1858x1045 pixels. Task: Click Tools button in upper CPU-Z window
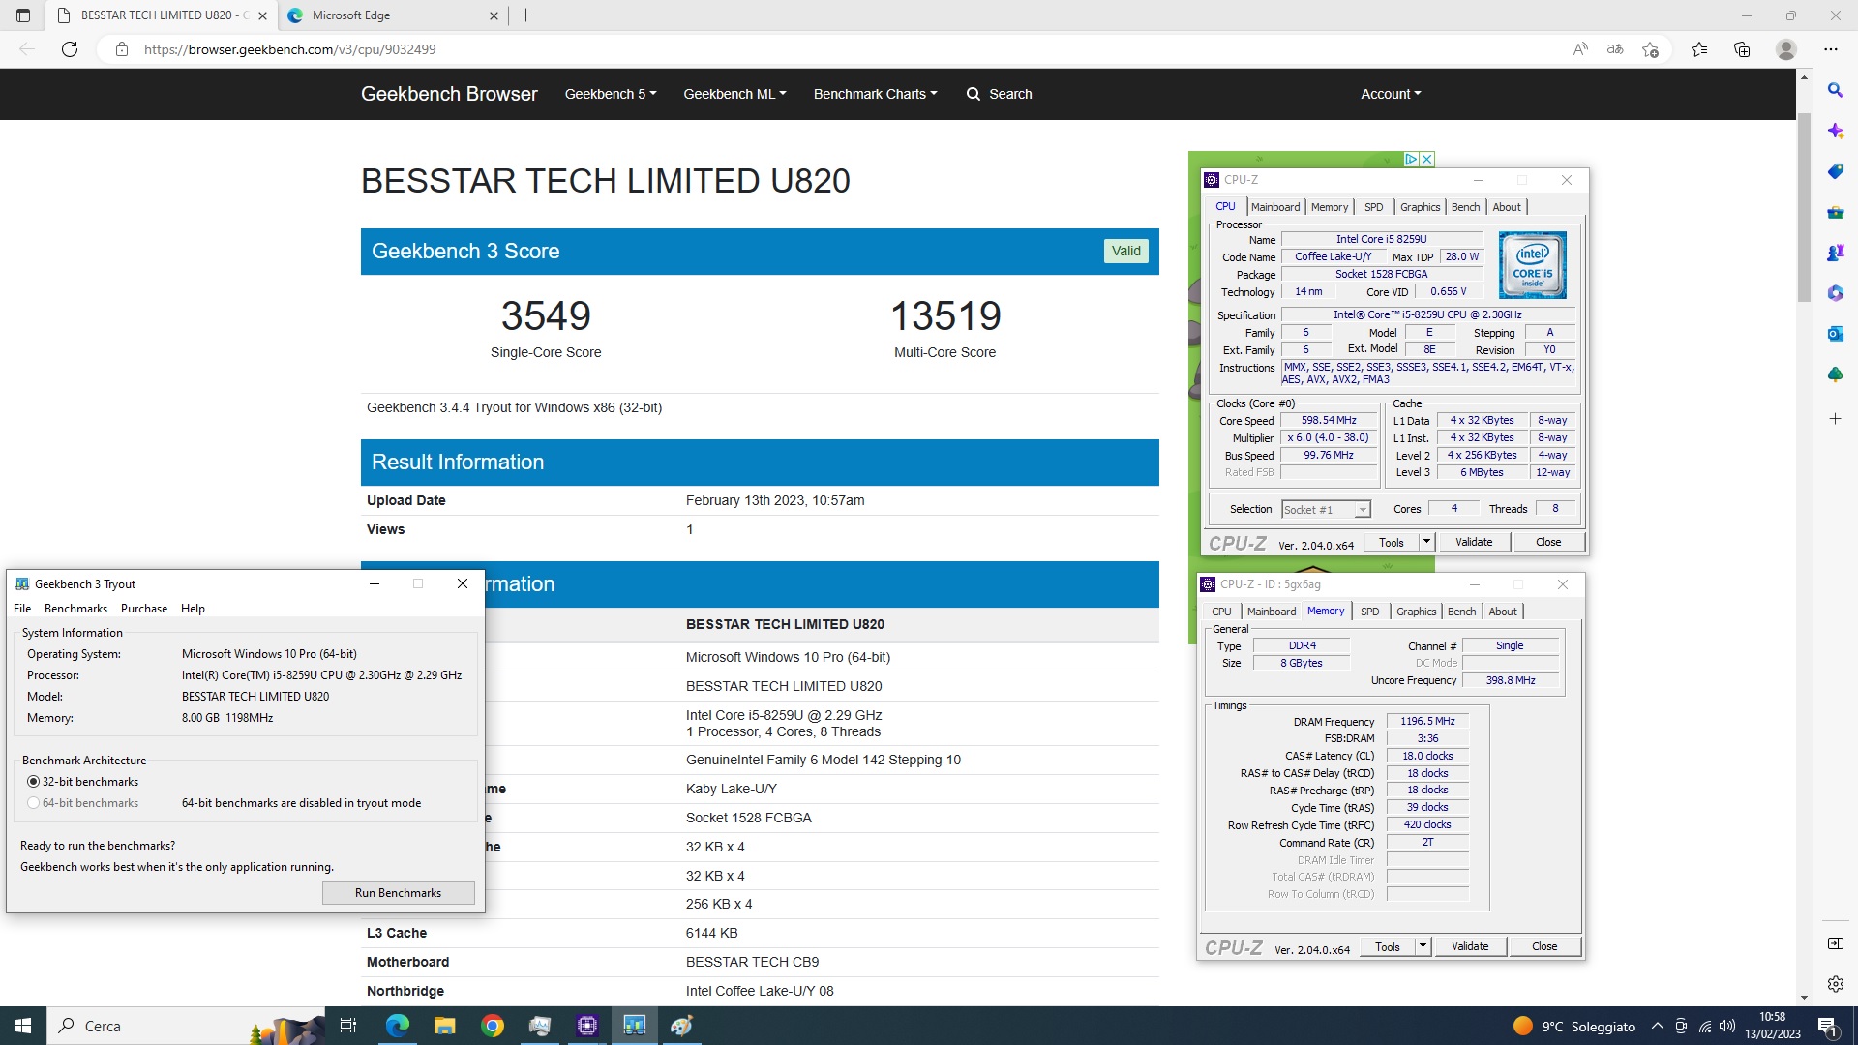(1392, 542)
